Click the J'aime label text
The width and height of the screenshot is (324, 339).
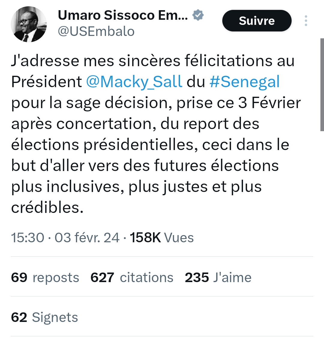(233, 277)
